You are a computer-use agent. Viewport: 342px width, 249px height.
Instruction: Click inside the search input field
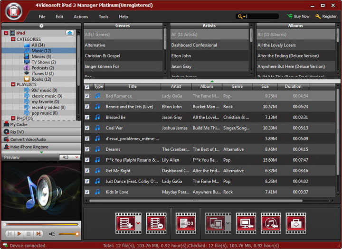coord(263,16)
